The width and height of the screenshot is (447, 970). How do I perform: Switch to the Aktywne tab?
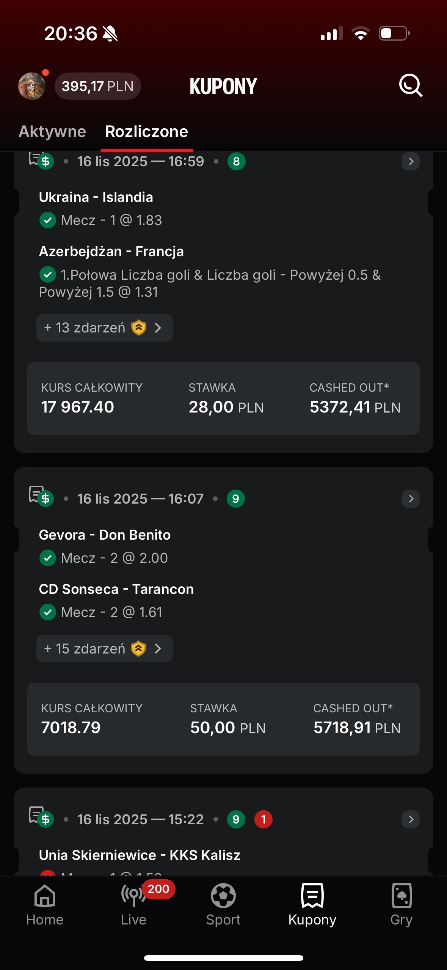click(x=52, y=132)
